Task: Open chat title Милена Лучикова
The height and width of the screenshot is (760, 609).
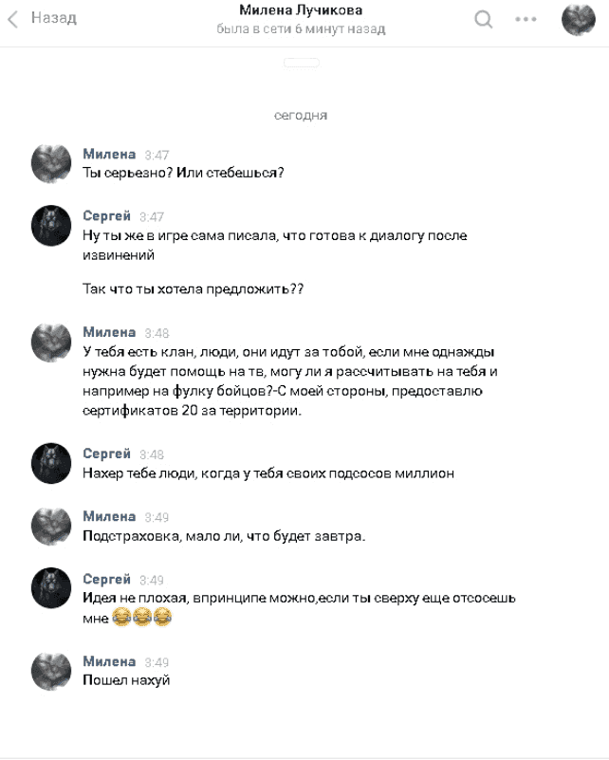Action: tap(301, 10)
